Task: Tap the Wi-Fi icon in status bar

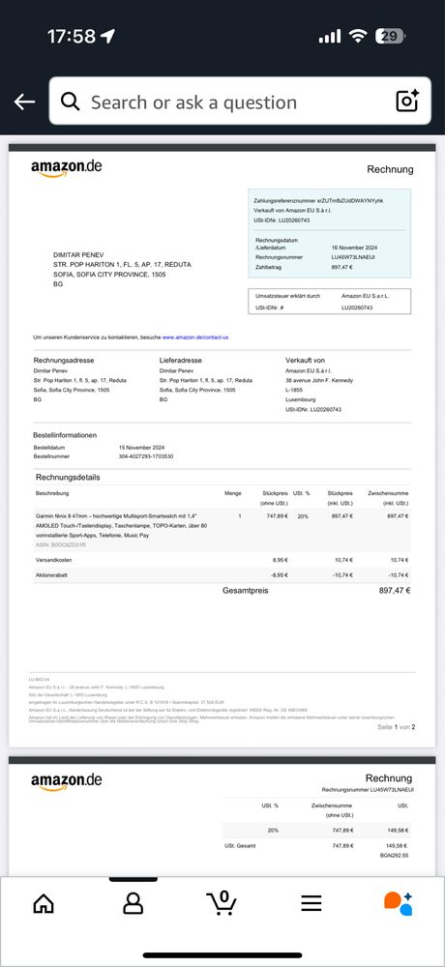Action: (x=357, y=37)
